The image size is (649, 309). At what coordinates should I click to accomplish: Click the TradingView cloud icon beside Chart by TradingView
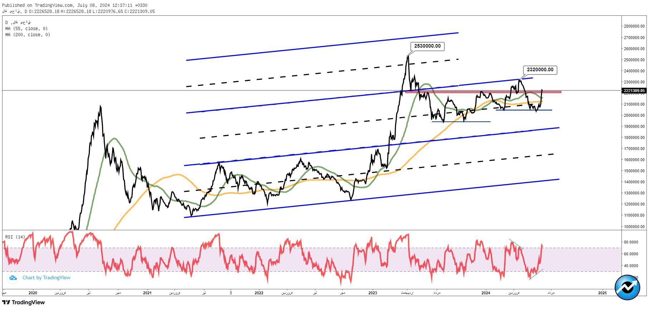(13, 277)
